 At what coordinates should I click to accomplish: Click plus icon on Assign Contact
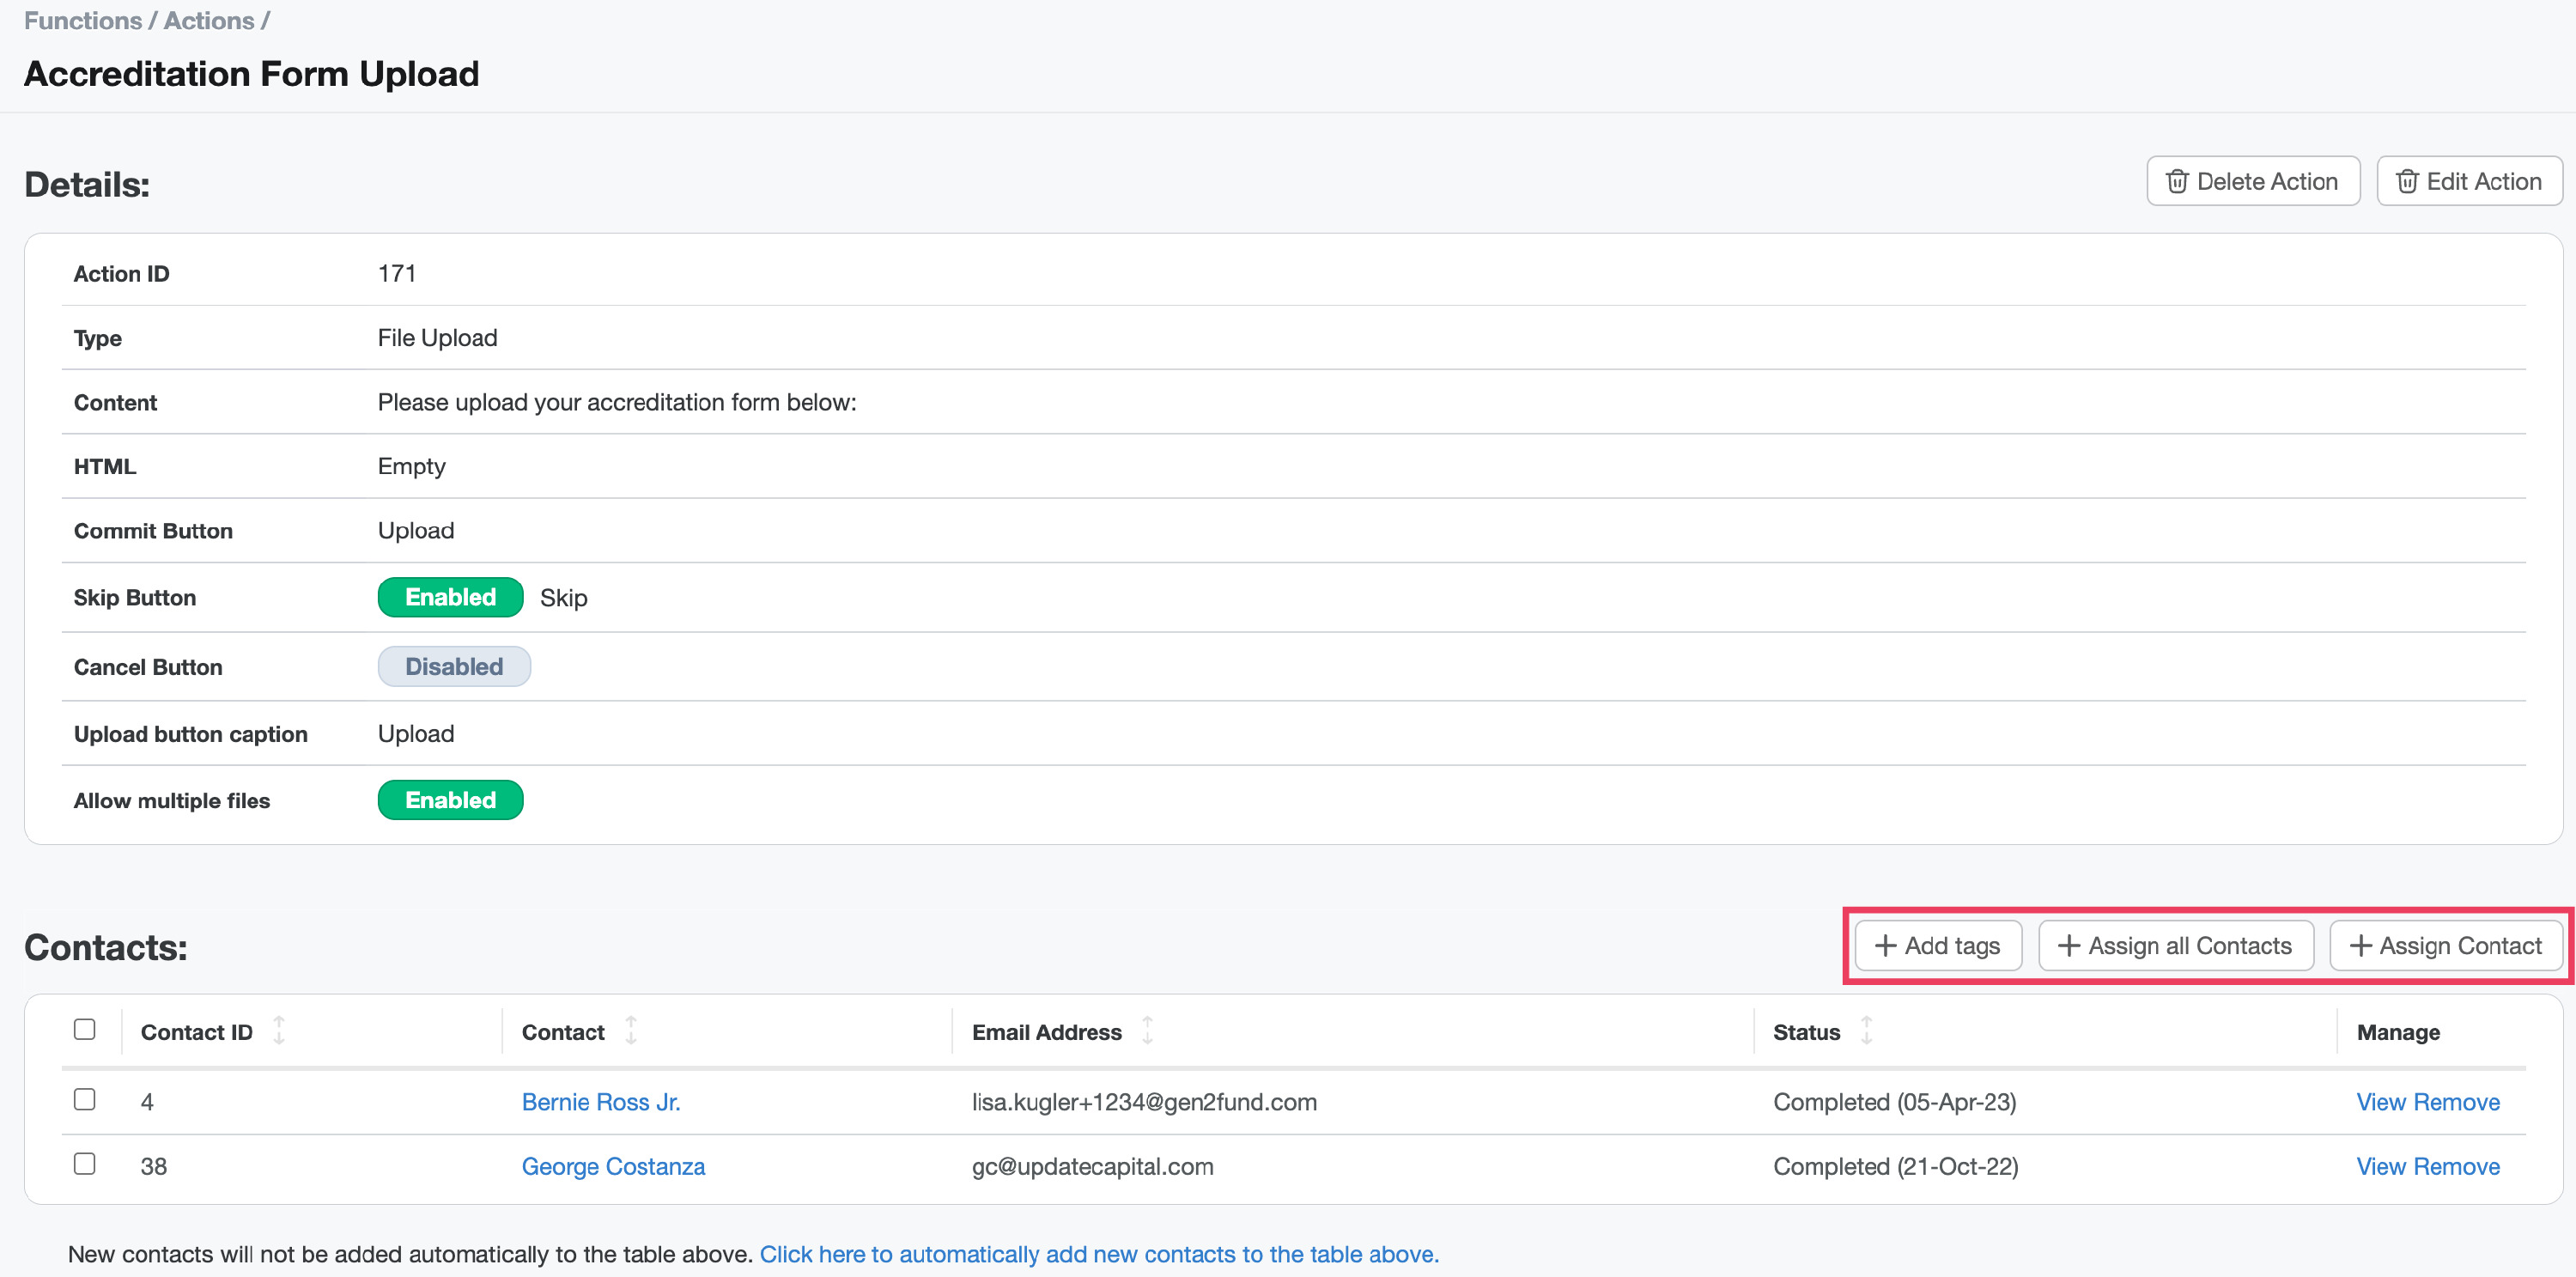tap(2360, 946)
